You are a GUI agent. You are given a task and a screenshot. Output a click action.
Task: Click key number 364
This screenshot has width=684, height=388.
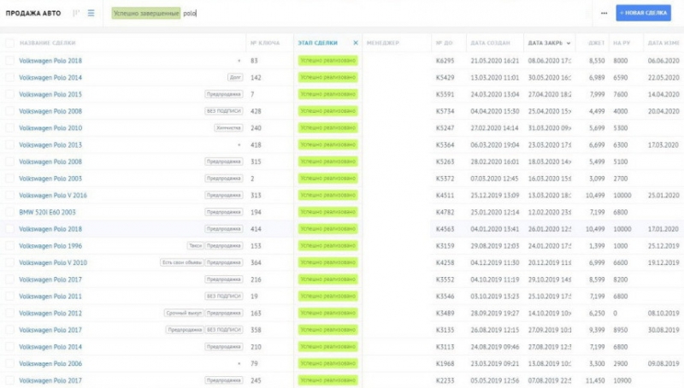coord(256,262)
